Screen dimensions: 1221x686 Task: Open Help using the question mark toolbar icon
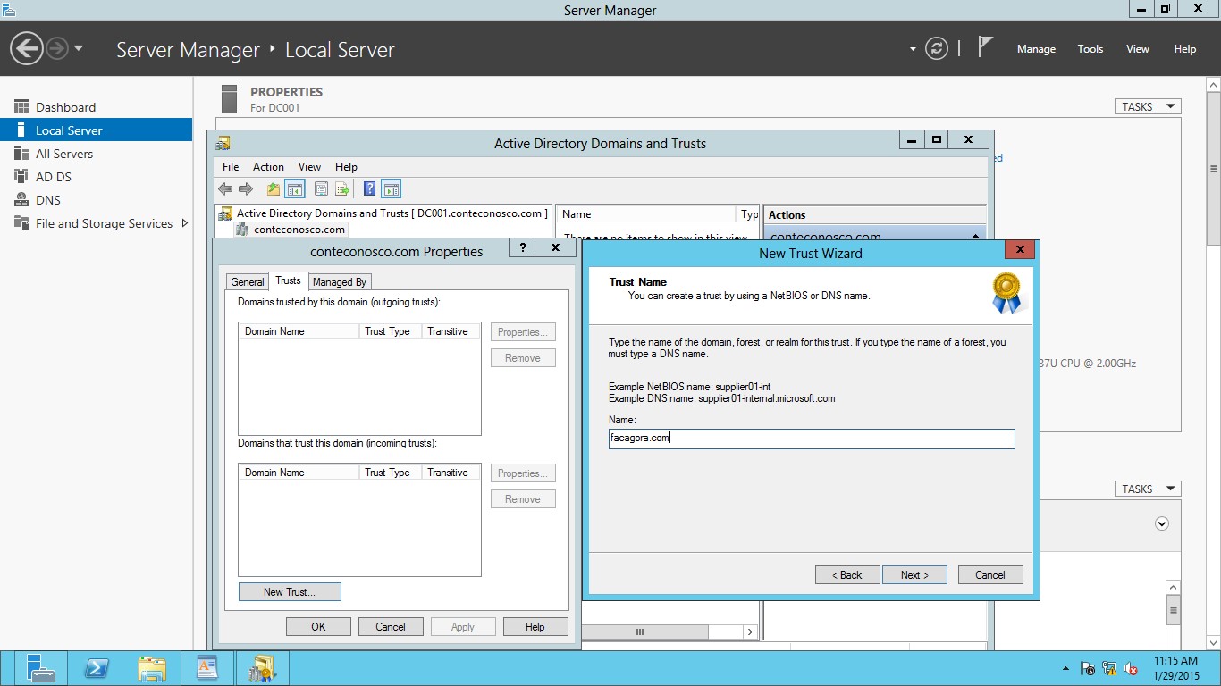point(368,188)
